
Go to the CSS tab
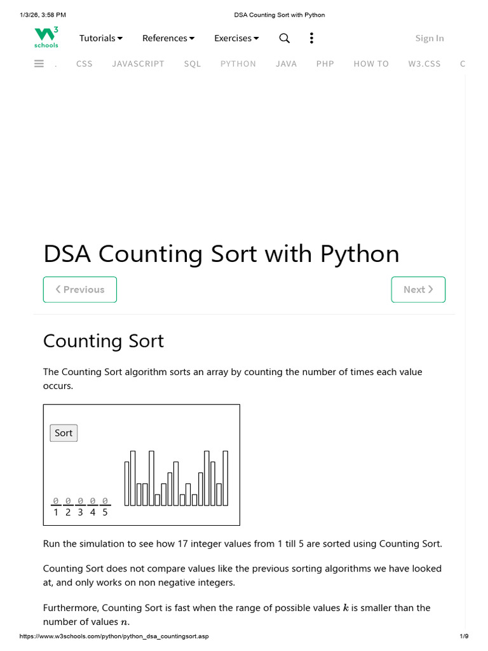click(x=85, y=64)
